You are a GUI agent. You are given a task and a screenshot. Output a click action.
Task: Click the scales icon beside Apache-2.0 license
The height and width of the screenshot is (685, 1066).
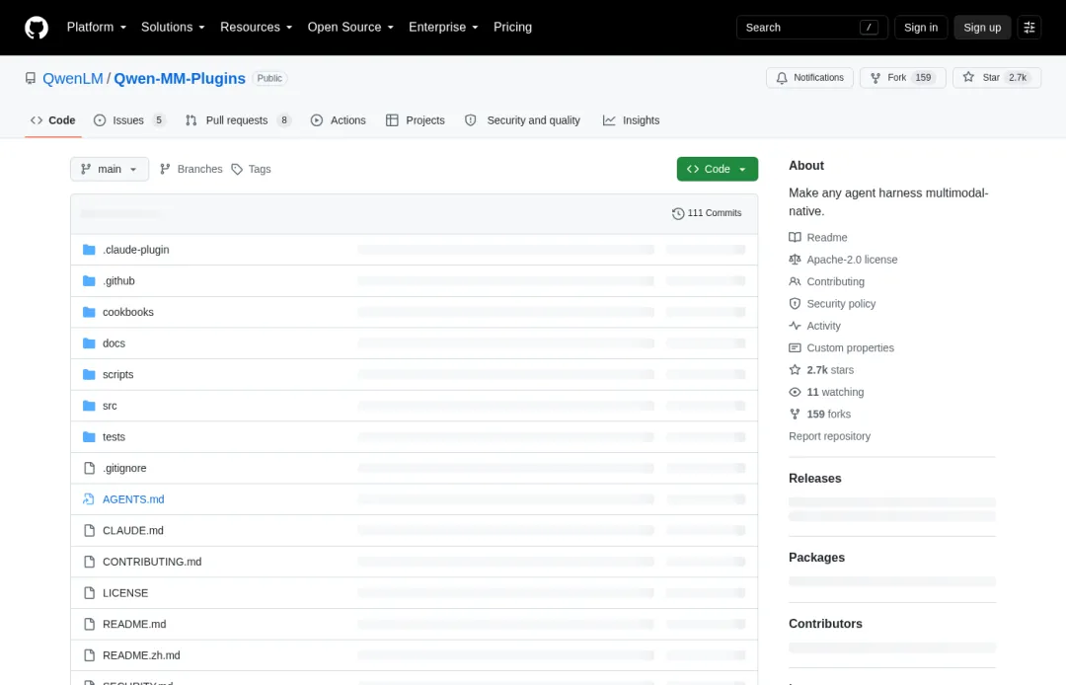(x=795, y=260)
